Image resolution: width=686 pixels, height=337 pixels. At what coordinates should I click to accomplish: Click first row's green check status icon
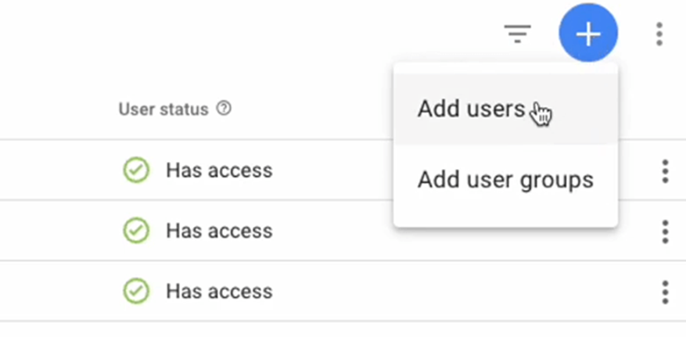pyautogui.click(x=137, y=170)
